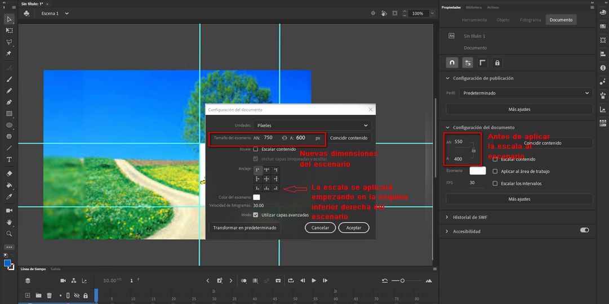Select the PolyStar tool
This screenshot has width=609, height=304.
click(x=10, y=137)
